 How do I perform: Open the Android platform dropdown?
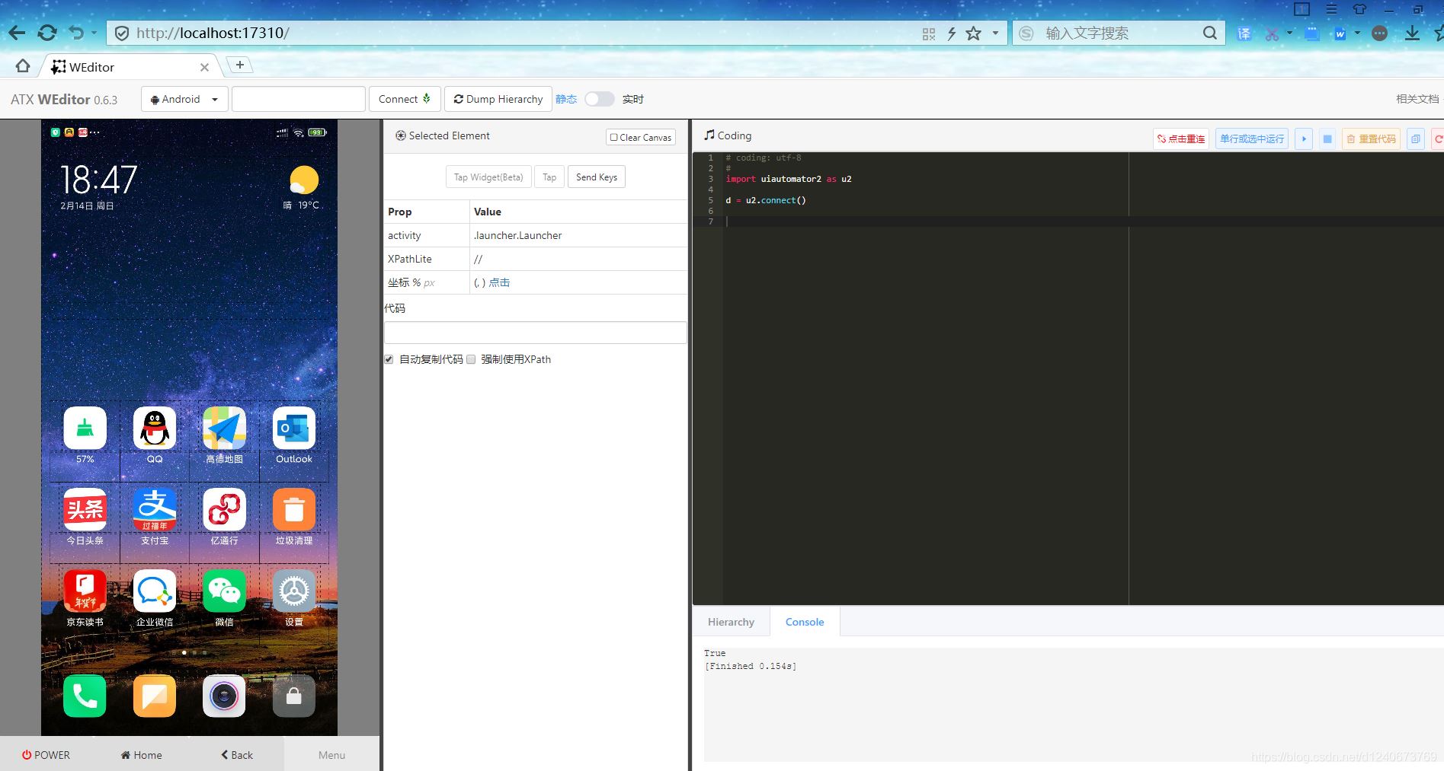[214, 99]
